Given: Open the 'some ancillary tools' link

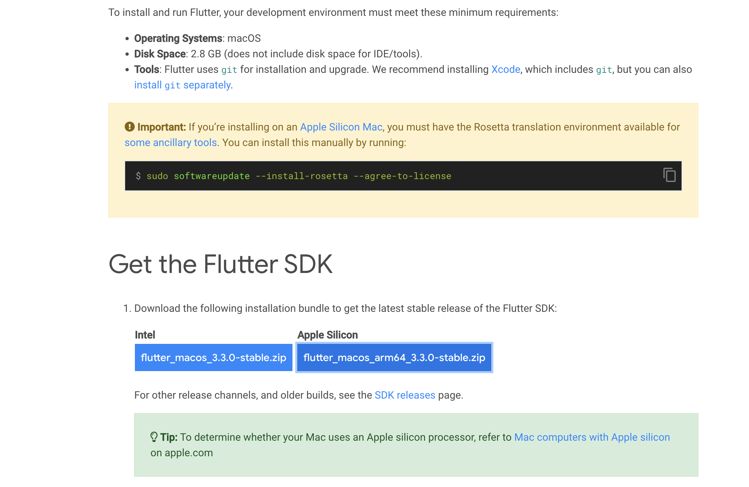Looking at the screenshot, I should point(171,142).
